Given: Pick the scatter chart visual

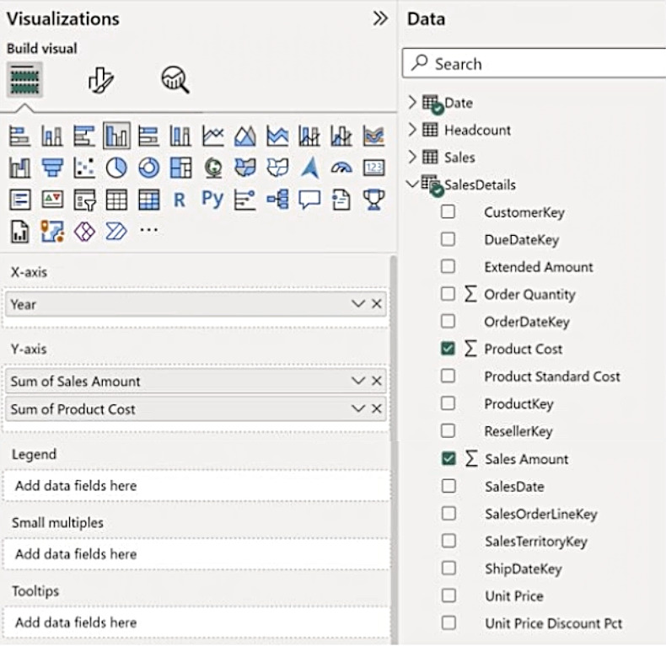Looking at the screenshot, I should click(x=84, y=168).
